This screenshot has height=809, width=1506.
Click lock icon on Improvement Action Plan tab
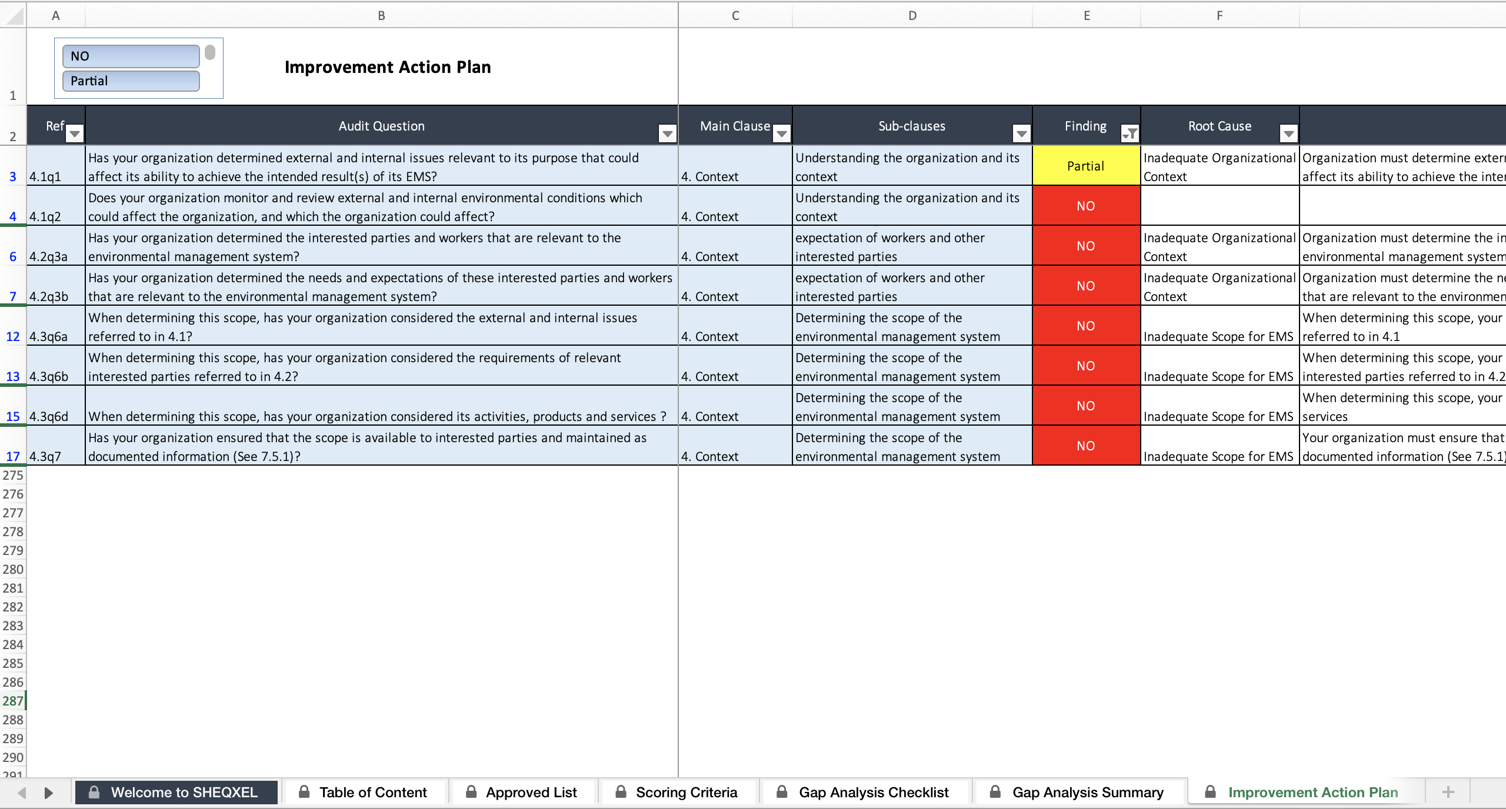point(1210,791)
